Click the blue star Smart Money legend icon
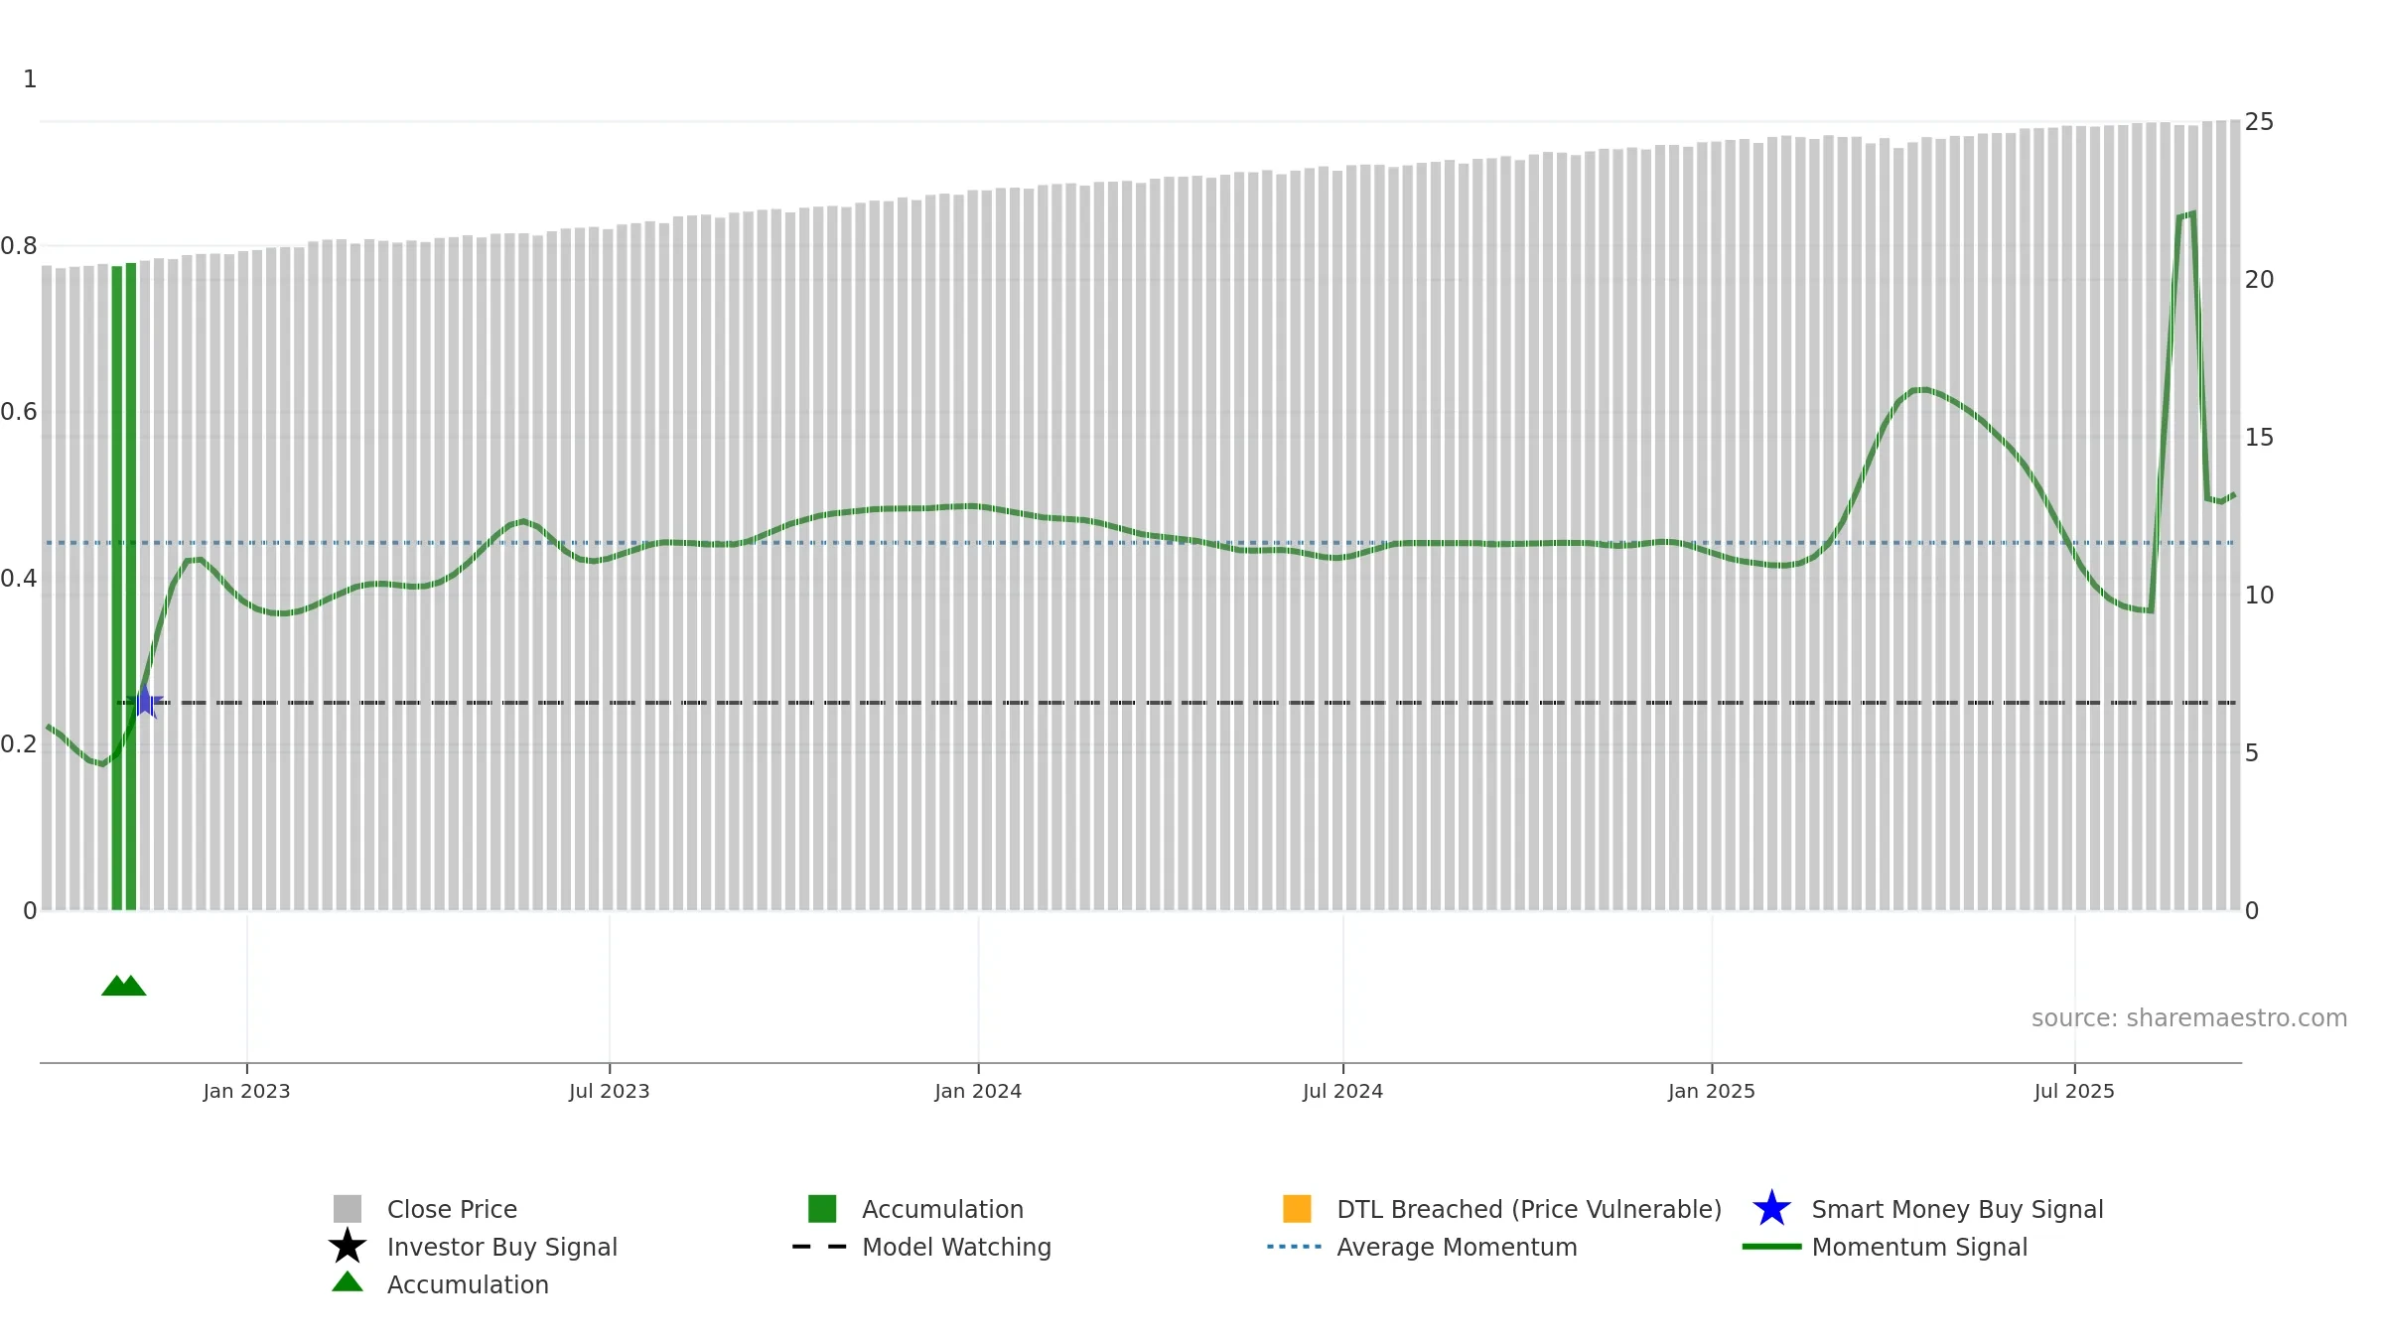Viewport: 2383px width, 1340px height. pyautogui.click(x=1771, y=1208)
